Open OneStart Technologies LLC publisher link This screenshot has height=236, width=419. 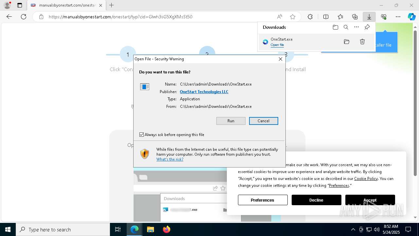click(204, 92)
